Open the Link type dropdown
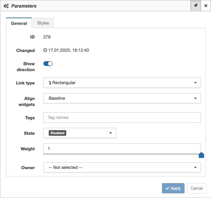 (x=122, y=83)
